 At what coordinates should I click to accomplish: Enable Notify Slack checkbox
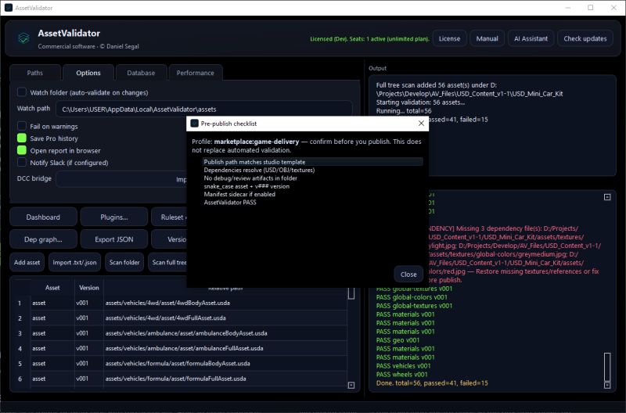click(22, 163)
